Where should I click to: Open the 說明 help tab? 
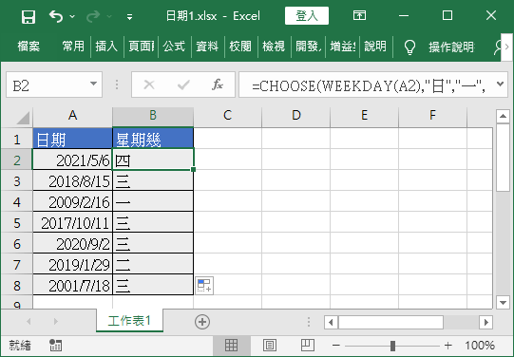375,47
